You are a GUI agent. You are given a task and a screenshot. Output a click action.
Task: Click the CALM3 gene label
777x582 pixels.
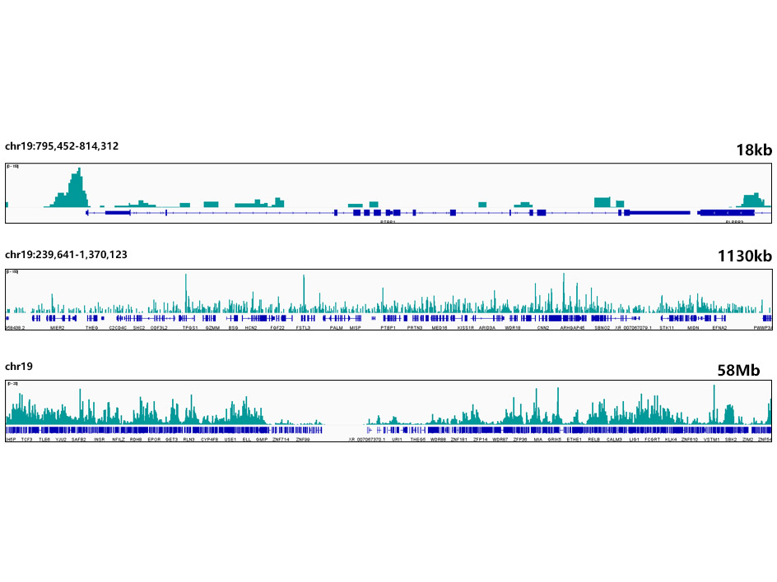click(614, 440)
